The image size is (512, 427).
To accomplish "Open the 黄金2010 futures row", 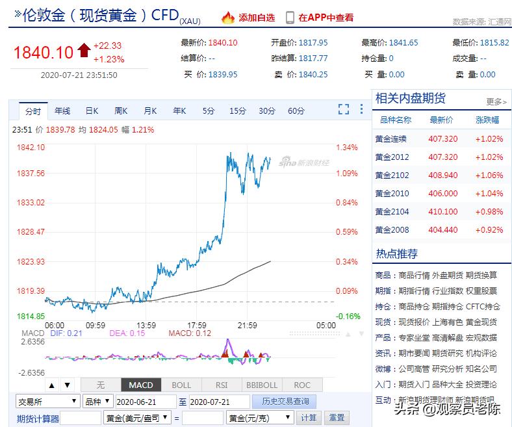I will coord(441,194).
